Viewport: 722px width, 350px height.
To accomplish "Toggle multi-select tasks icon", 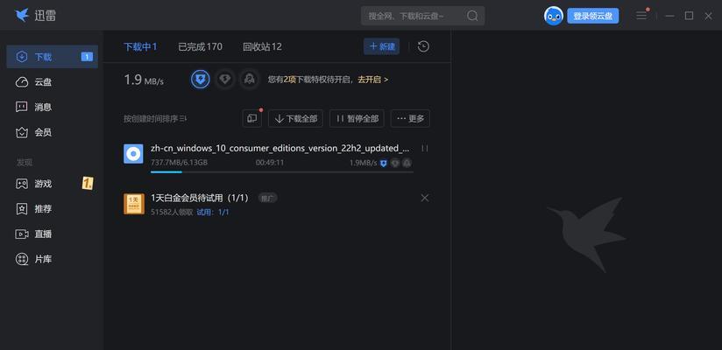I will [x=251, y=118].
